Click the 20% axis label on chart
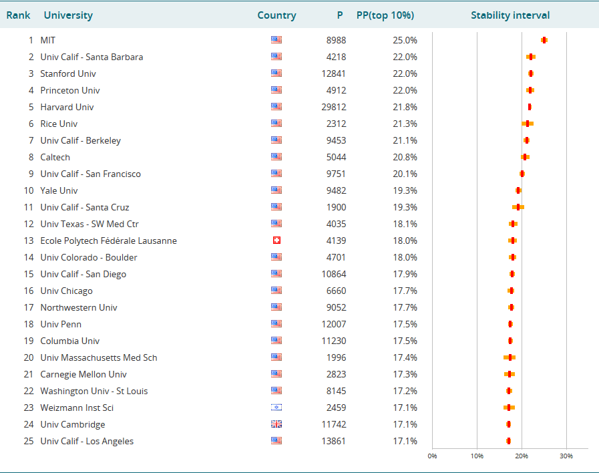 [522, 456]
